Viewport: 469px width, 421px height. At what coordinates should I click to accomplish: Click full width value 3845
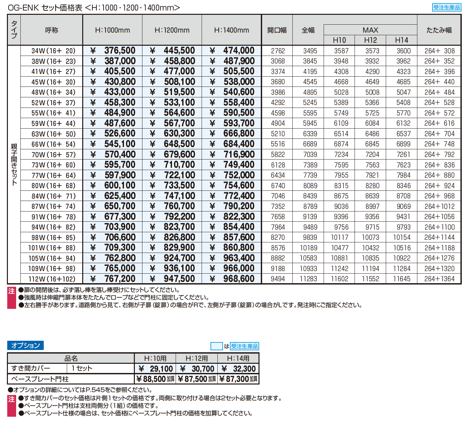(x=310, y=61)
